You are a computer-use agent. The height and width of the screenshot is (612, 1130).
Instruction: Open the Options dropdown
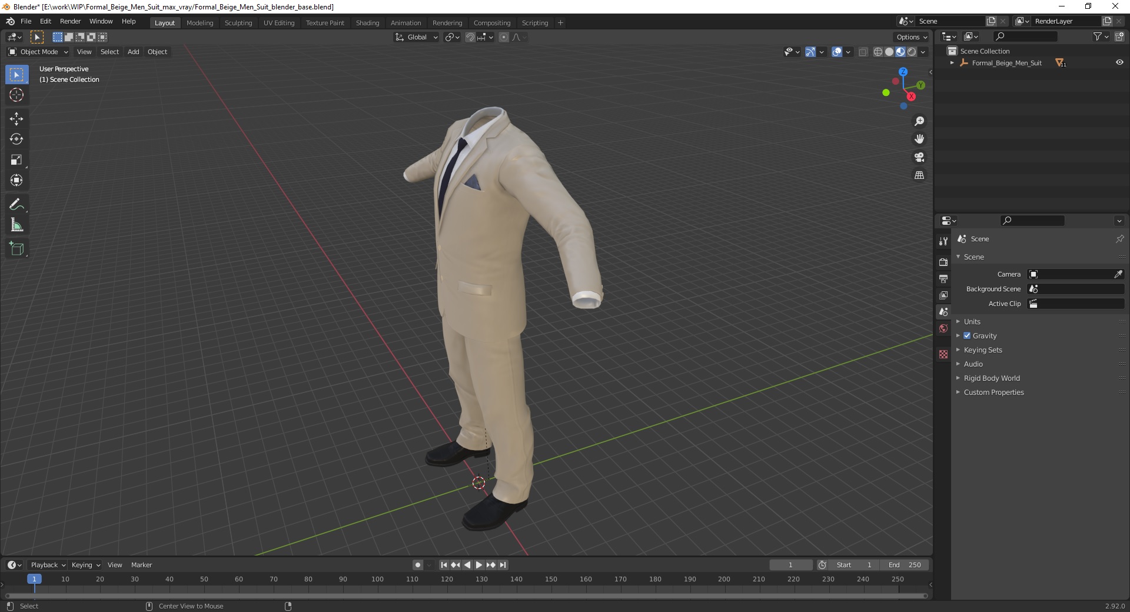[912, 37]
